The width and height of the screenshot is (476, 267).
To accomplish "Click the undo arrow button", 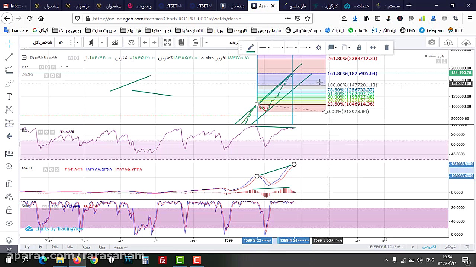I will [145, 43].
